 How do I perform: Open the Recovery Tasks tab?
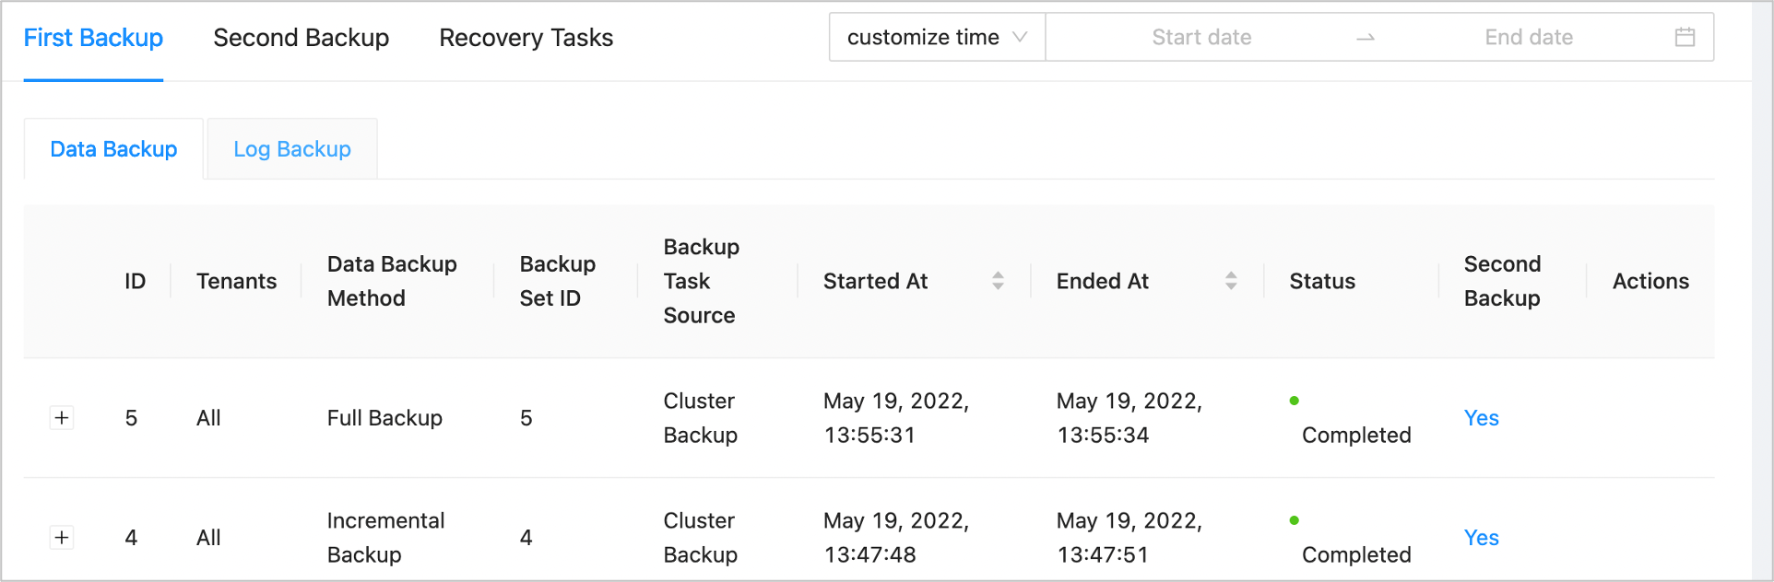click(526, 38)
